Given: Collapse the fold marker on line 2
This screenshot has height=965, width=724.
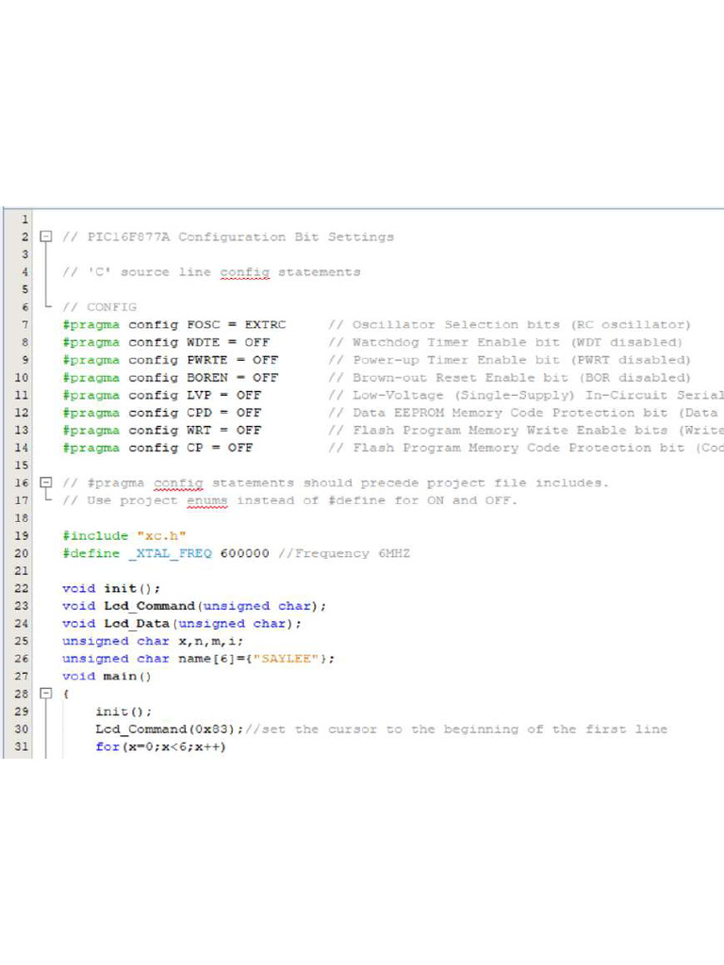Looking at the screenshot, I should tap(45, 237).
